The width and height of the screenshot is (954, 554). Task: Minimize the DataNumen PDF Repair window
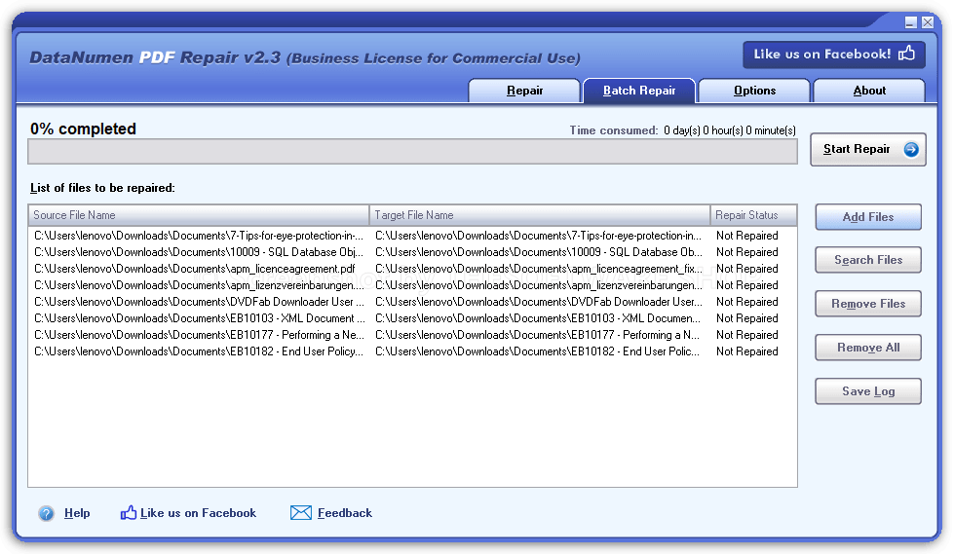click(x=911, y=22)
